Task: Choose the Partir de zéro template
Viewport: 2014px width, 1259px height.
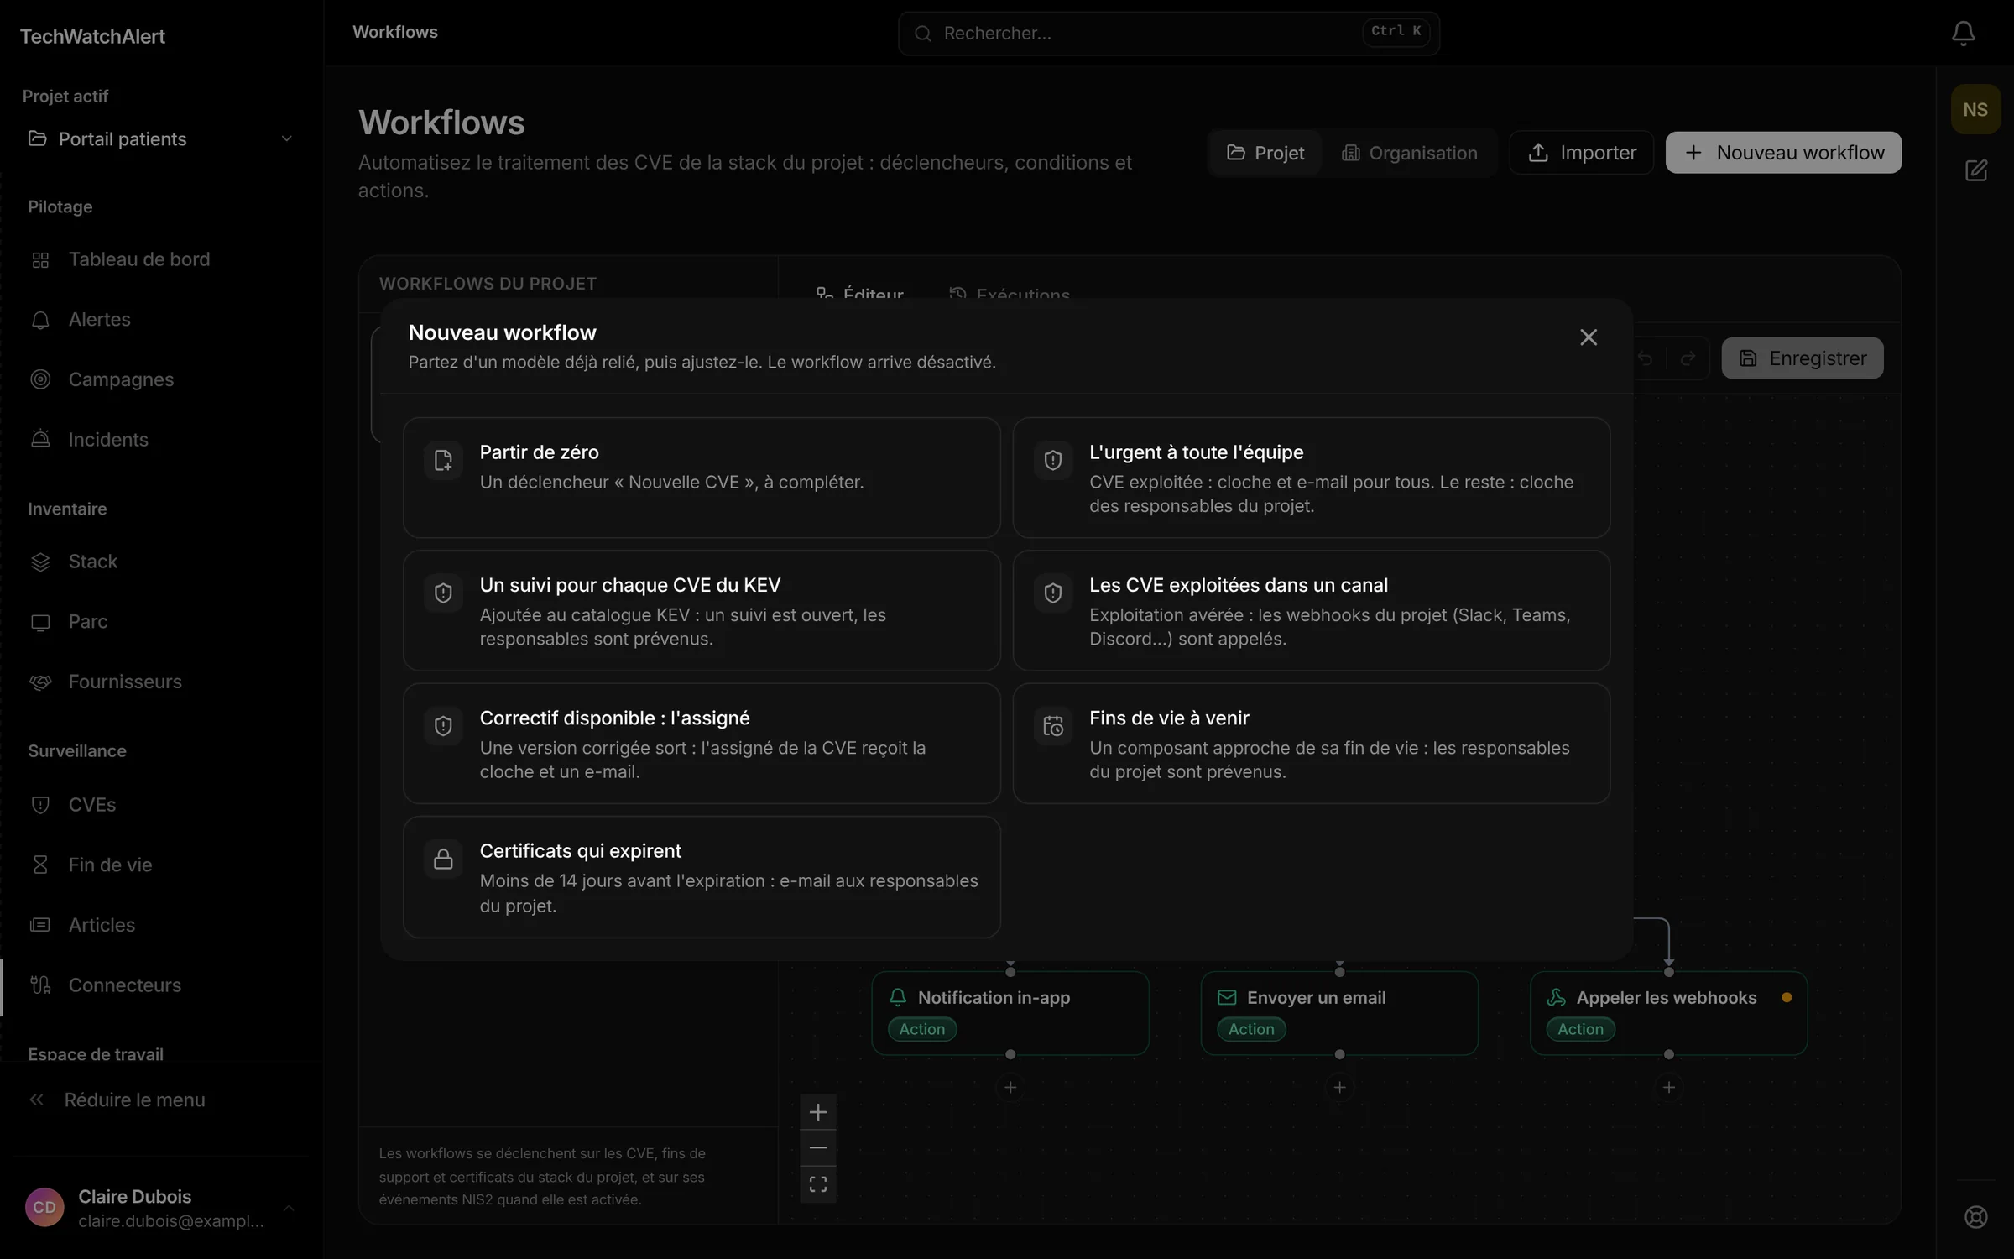Action: 702,478
